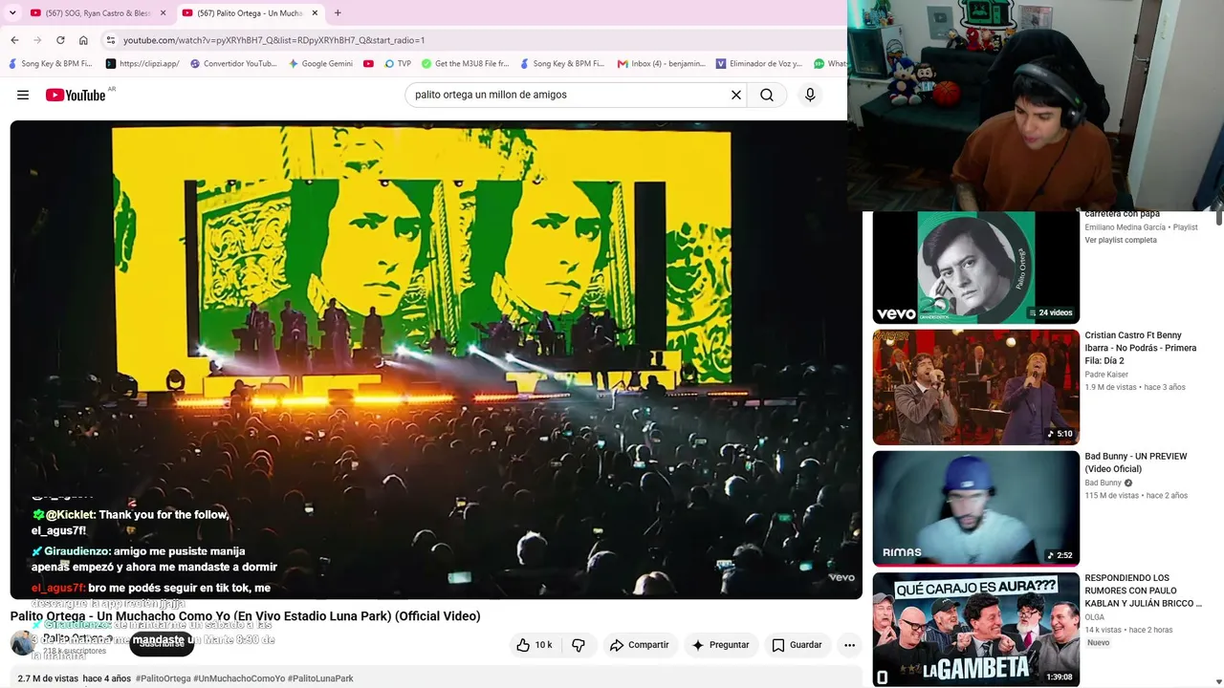The height and width of the screenshot is (688, 1224).
Task: Dislike the video with thumbs-down
Action: click(579, 645)
